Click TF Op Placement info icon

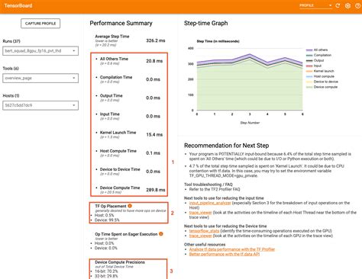[x=130, y=206]
